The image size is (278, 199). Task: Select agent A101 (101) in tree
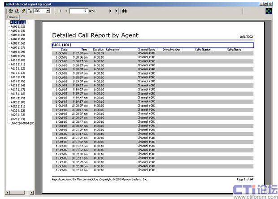point(18,22)
